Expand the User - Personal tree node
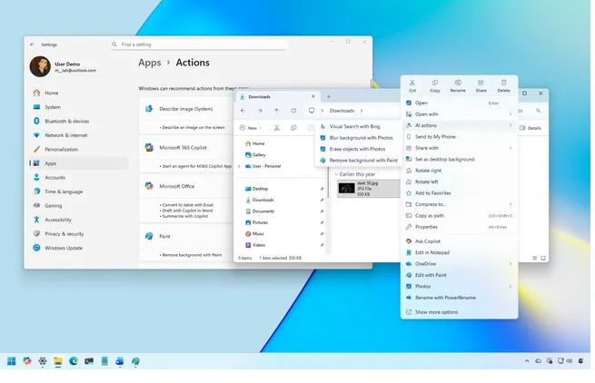The height and width of the screenshot is (383, 595). 239,166
